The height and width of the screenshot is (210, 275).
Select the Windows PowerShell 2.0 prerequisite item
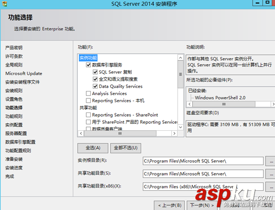220,97
